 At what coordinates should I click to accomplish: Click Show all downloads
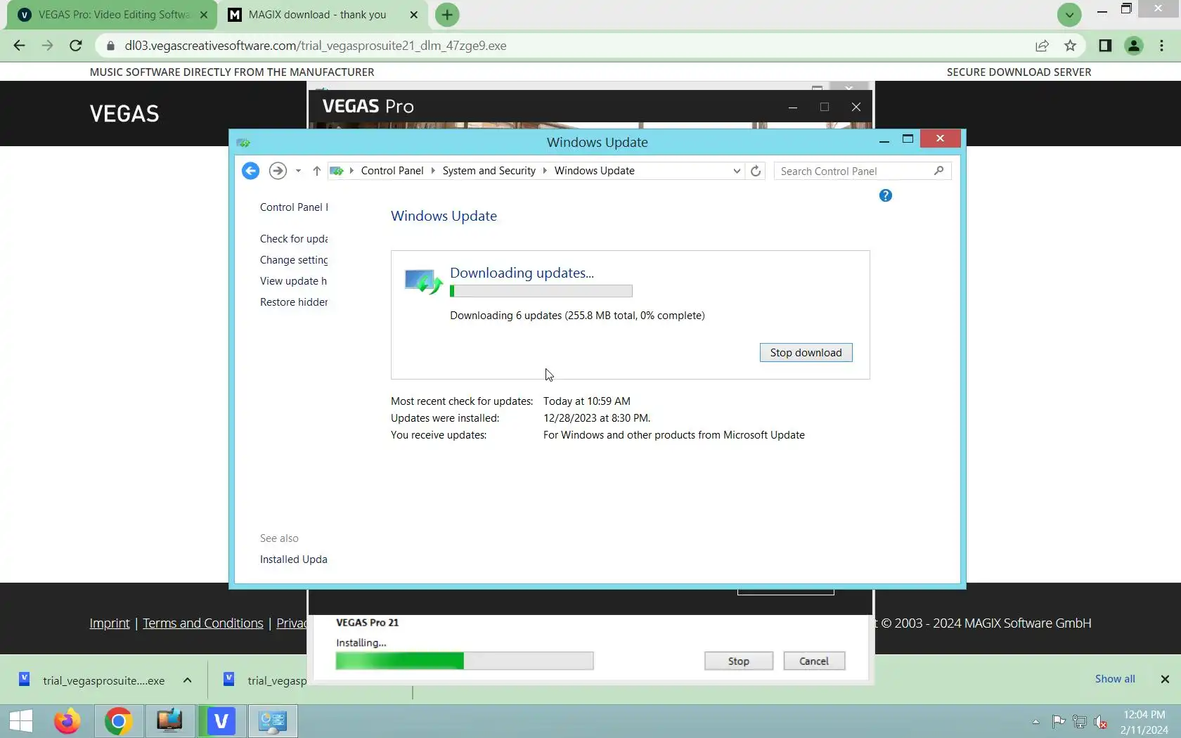1115,679
